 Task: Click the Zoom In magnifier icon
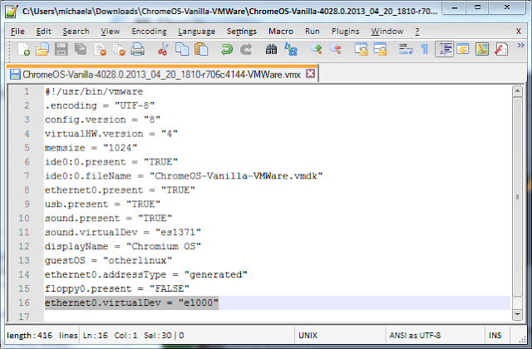pos(316,49)
